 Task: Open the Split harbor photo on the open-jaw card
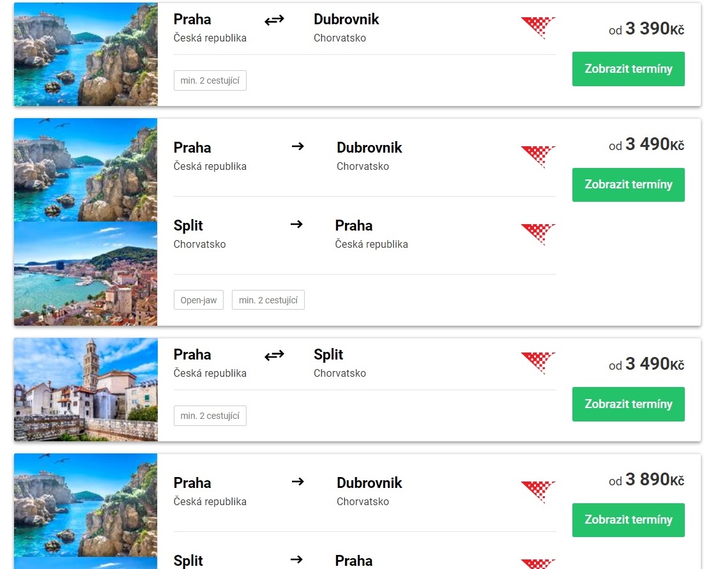(86, 273)
